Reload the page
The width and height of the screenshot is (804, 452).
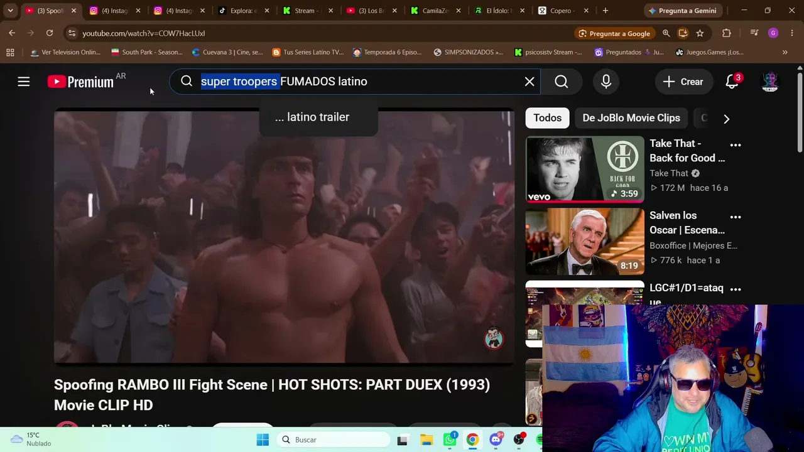tap(50, 33)
